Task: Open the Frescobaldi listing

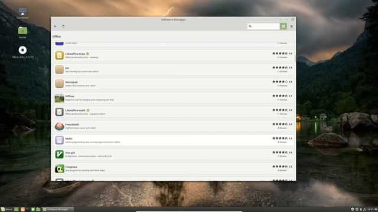Action: pyautogui.click(x=174, y=126)
